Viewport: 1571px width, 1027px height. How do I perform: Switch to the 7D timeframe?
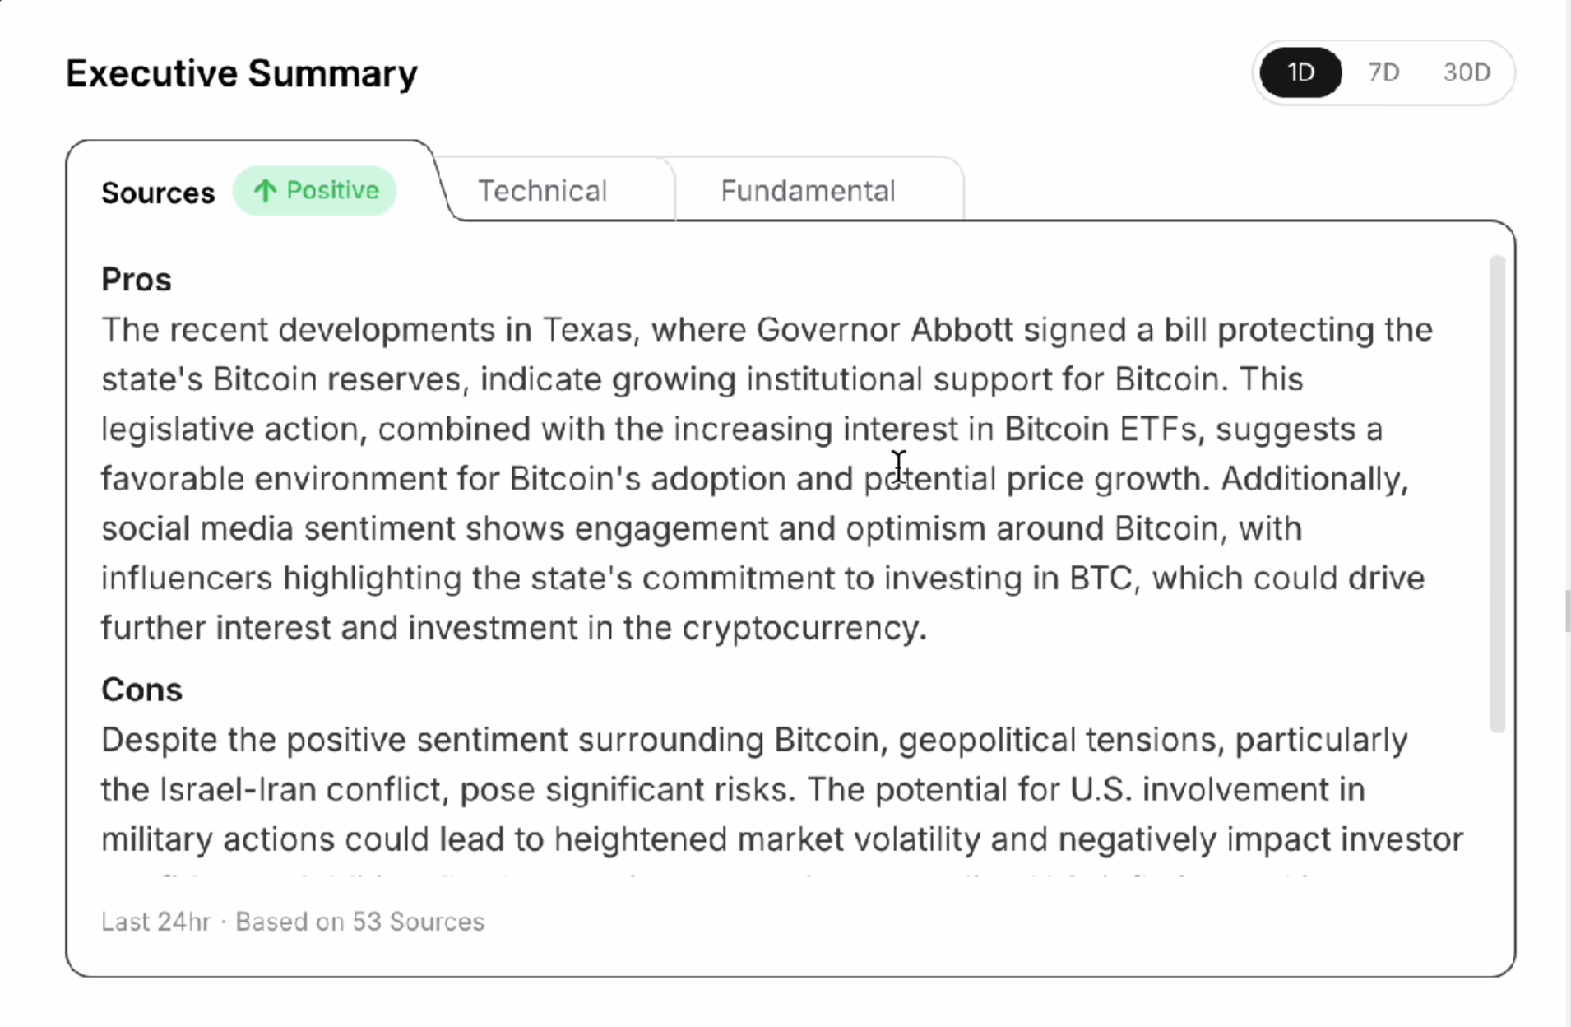point(1383,72)
